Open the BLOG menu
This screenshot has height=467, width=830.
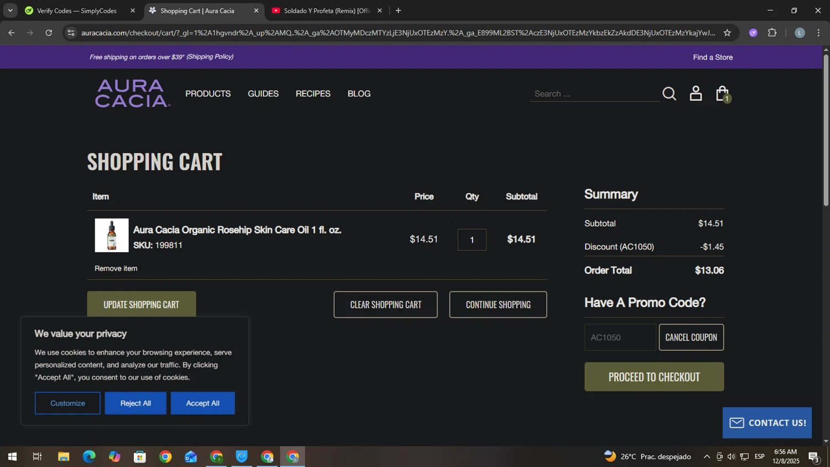click(x=359, y=94)
